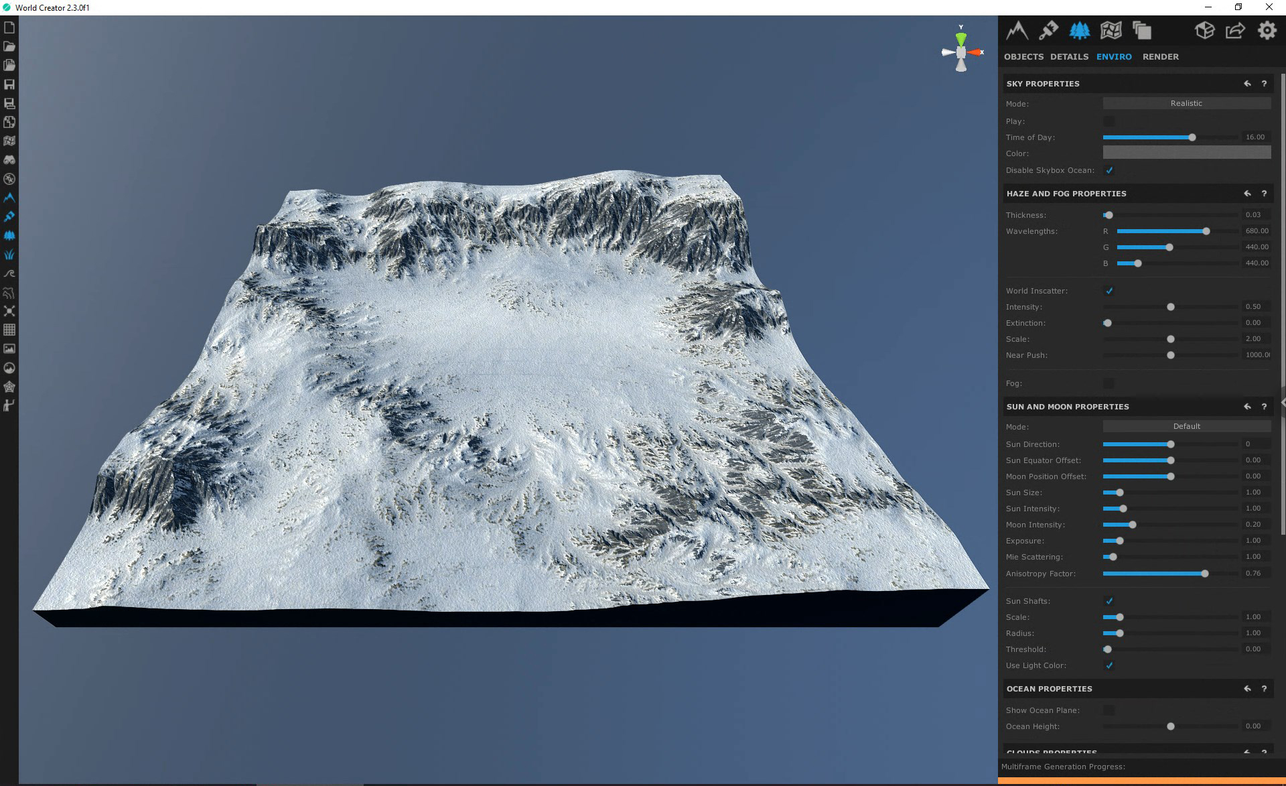1286x786 pixels.
Task: Click the Time of Day value field 16.00
Action: point(1255,137)
